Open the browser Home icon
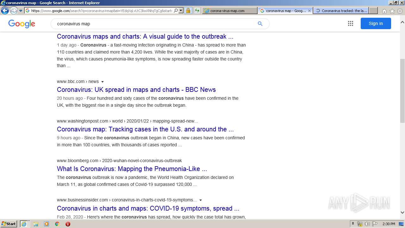 pos(384,11)
